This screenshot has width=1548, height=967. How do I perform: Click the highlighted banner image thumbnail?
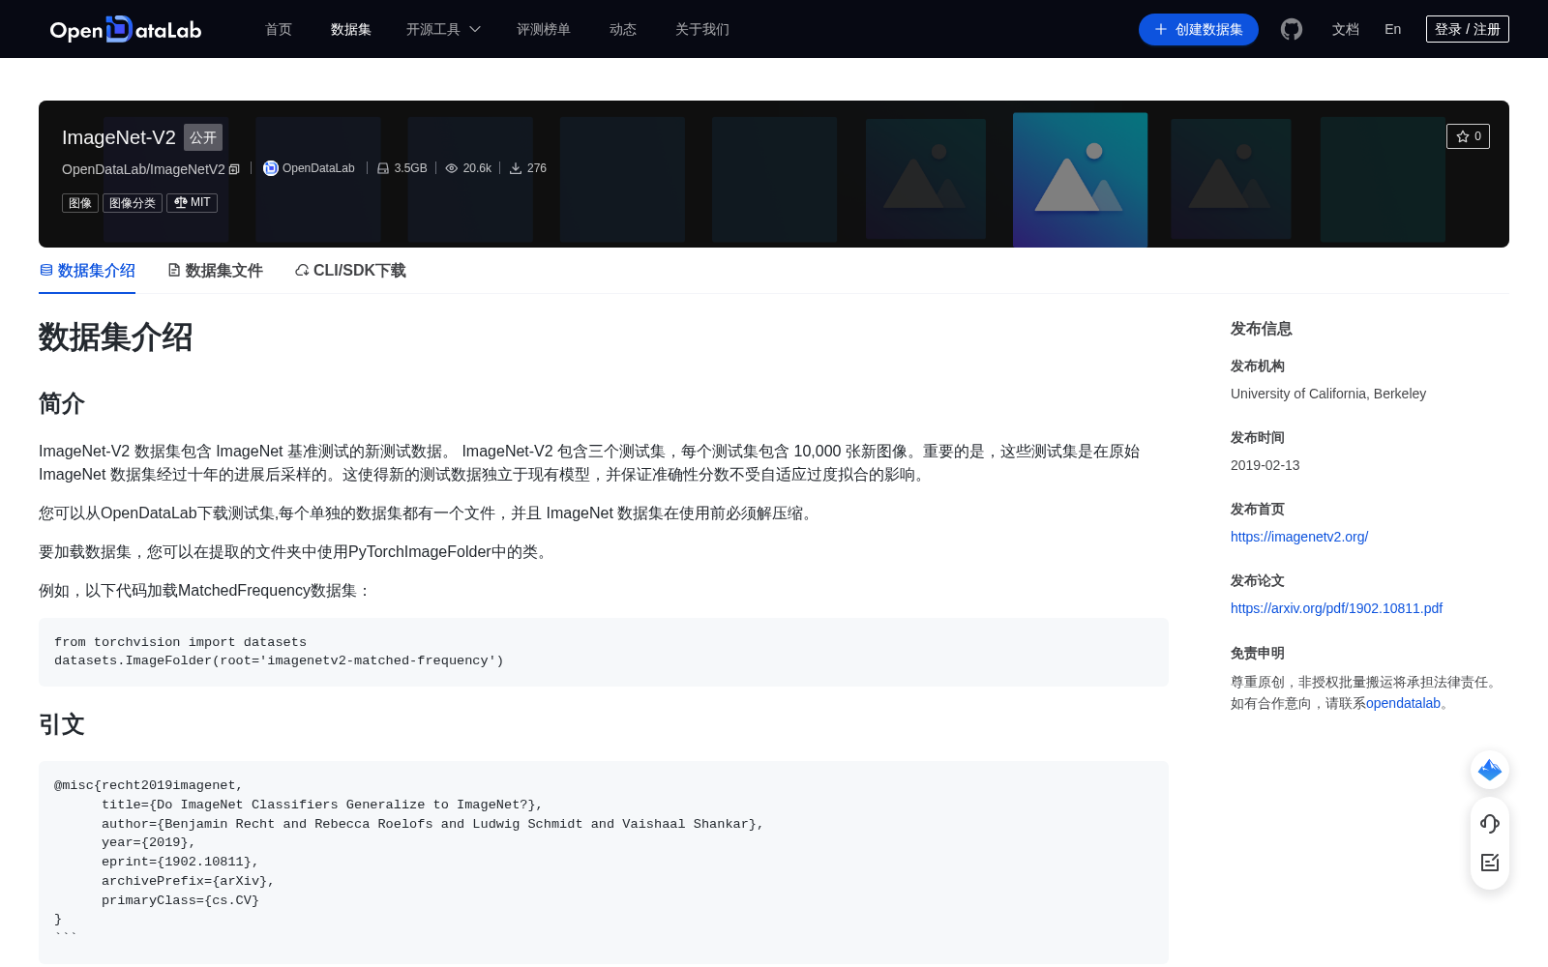pyautogui.click(x=1080, y=180)
